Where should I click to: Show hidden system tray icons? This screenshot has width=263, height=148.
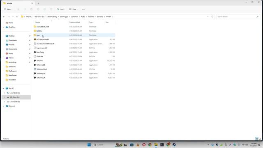[208, 145]
